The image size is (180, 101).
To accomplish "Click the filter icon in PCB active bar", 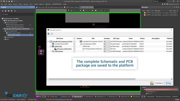I will tap(68, 11).
